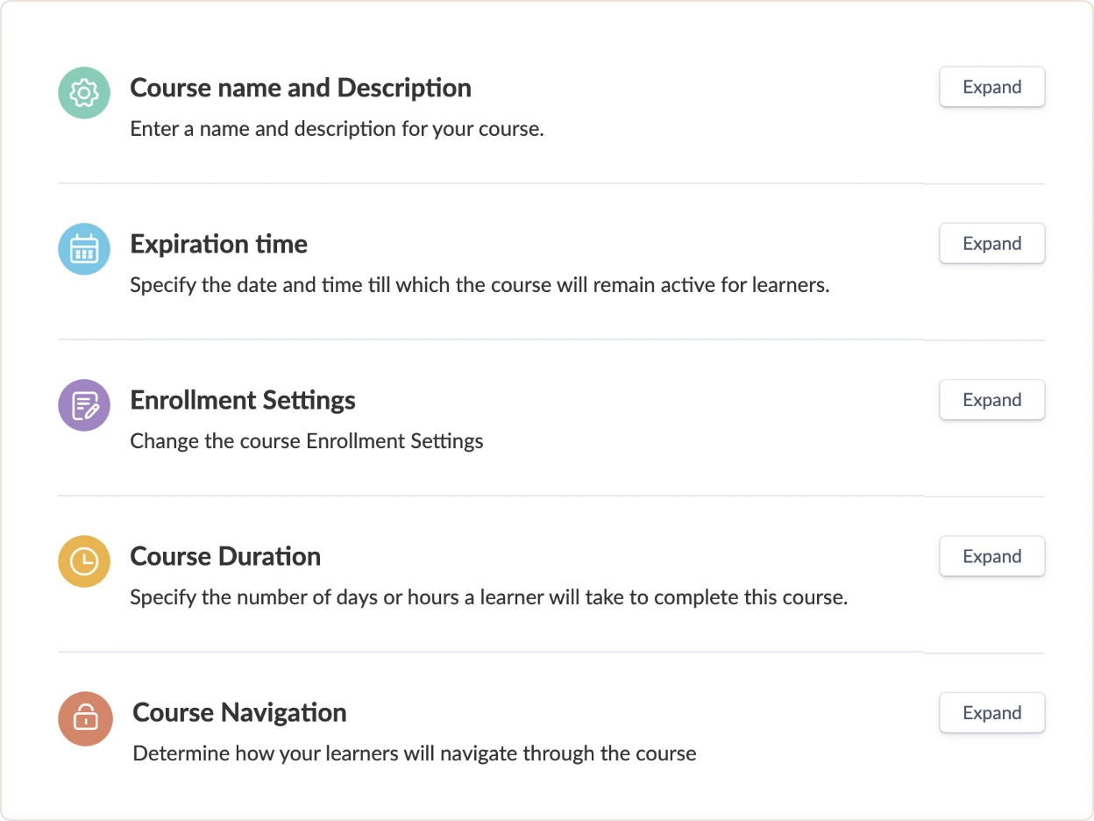Expand the Course Navigation section
1094x821 pixels.
click(x=991, y=713)
